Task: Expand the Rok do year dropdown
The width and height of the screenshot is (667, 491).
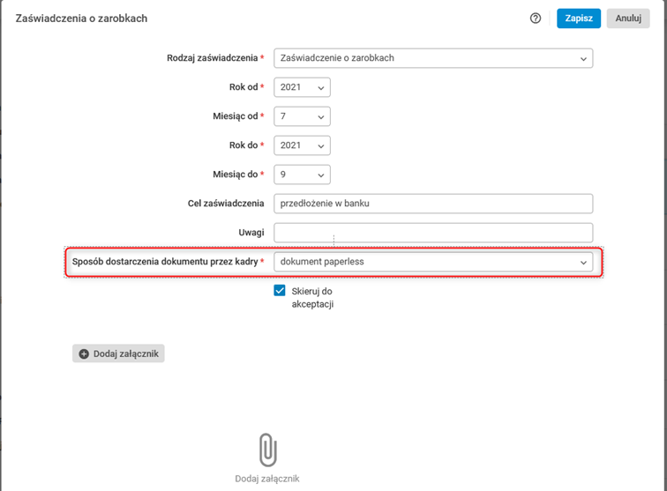Action: (x=302, y=145)
